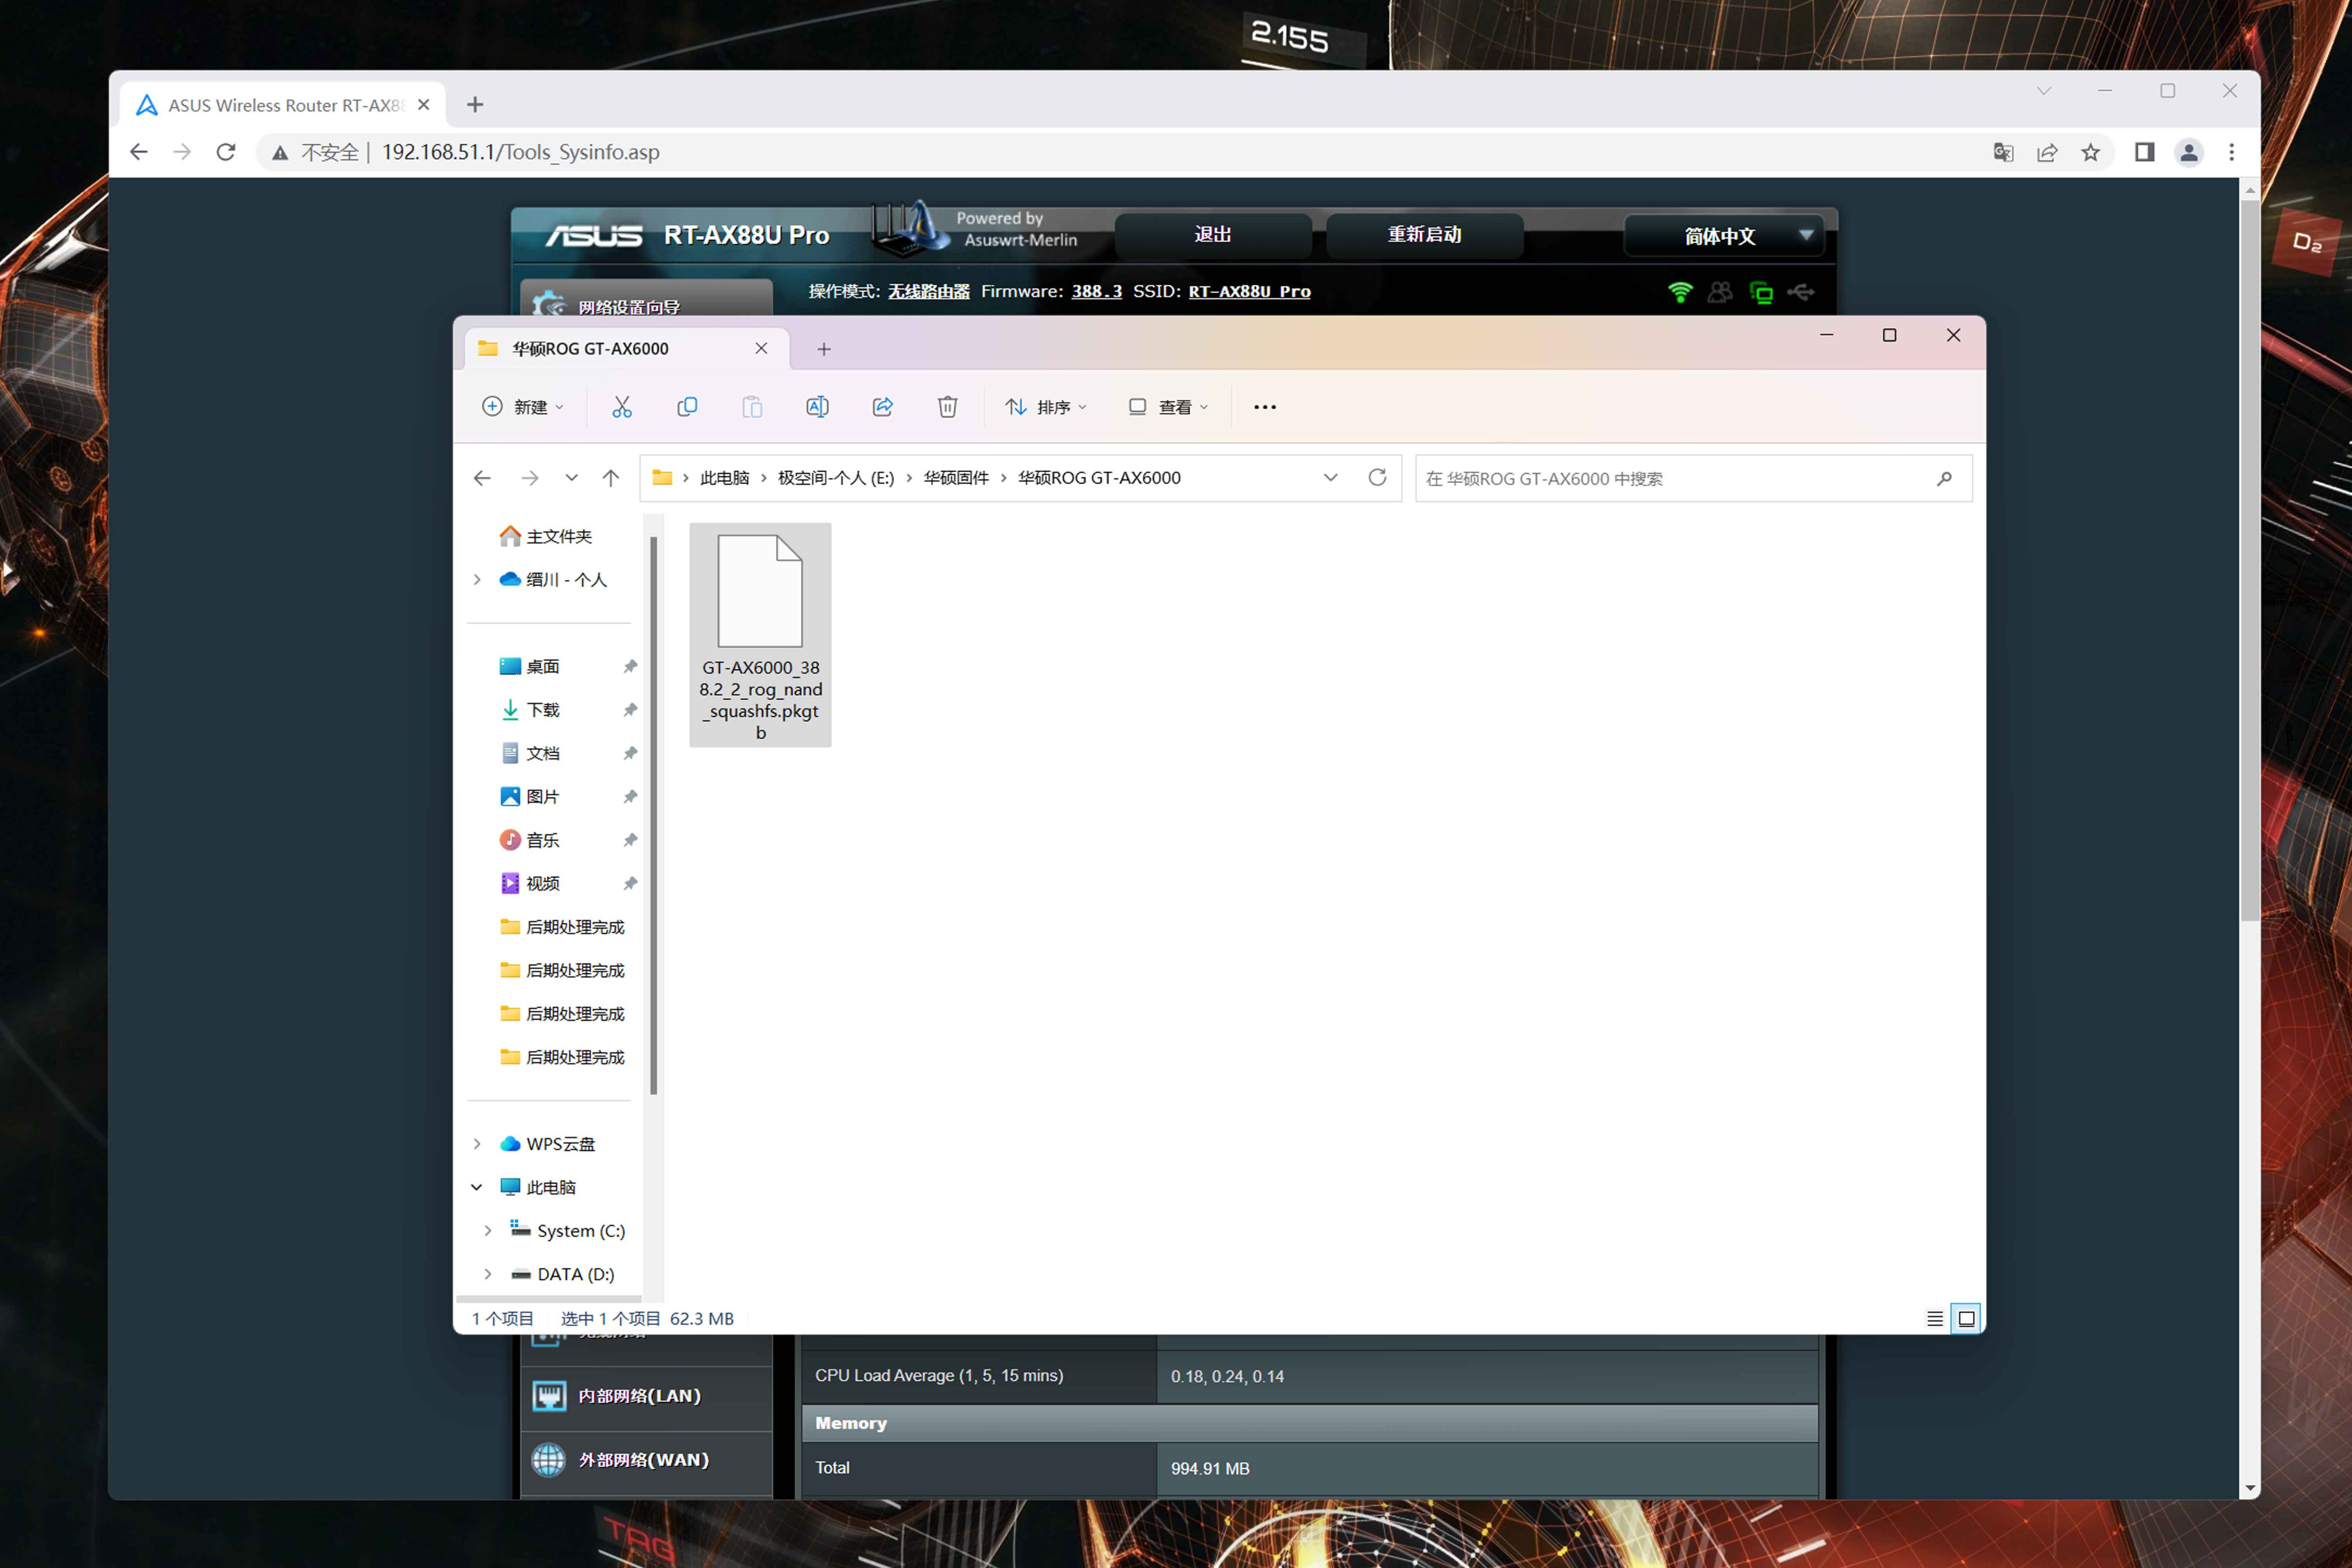Image resolution: width=2352 pixels, height=1568 pixels.
Task: Expand the WPS云盘 tree node
Action: pyautogui.click(x=477, y=1143)
